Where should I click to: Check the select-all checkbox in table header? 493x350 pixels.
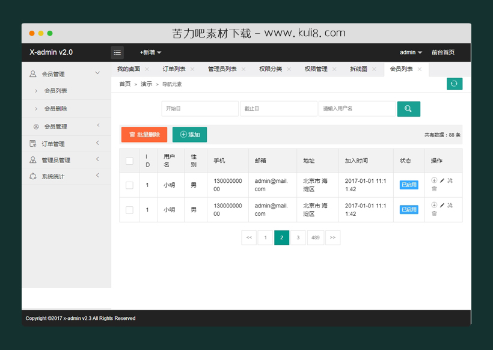tap(129, 161)
